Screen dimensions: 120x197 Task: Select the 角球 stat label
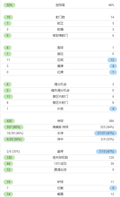click(60, 48)
